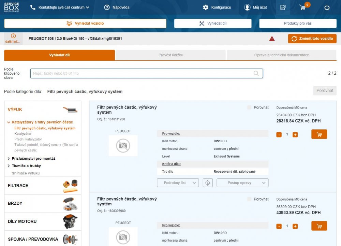Click the brake discs image next to BRZDY
This screenshot has width=341, height=246.
tap(70, 204)
